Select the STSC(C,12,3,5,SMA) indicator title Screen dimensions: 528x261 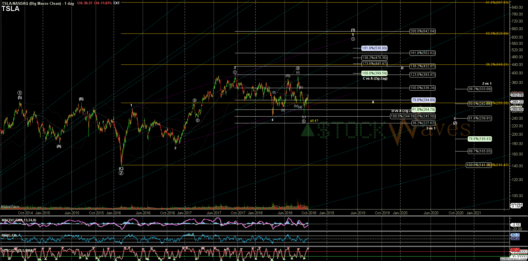pyautogui.click(x=18, y=251)
